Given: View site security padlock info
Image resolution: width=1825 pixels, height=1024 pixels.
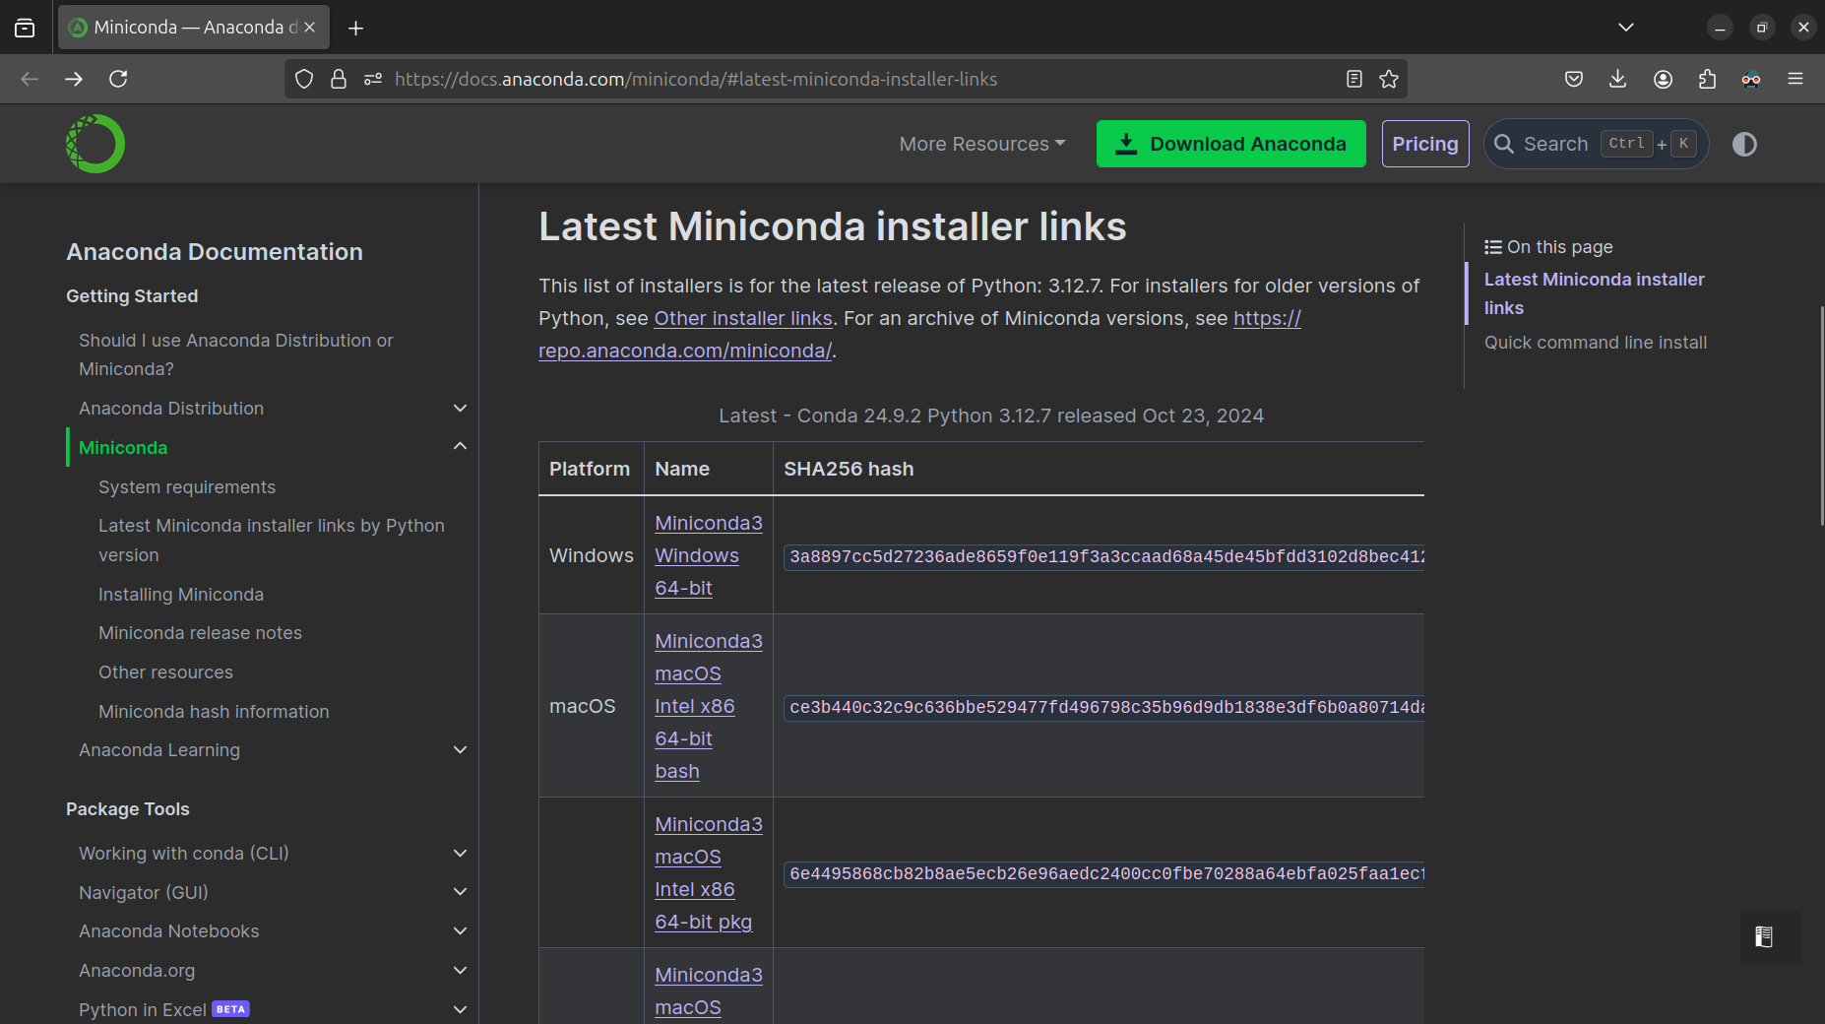Looking at the screenshot, I should click(x=339, y=79).
